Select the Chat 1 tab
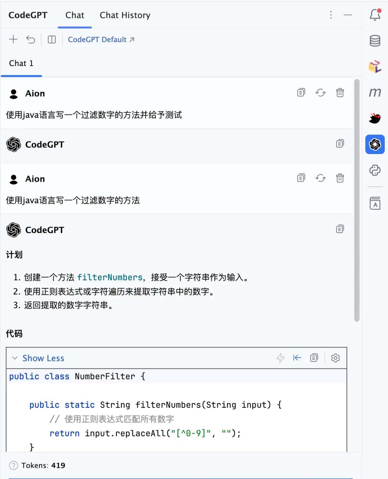This screenshot has width=388, height=479. tap(21, 63)
